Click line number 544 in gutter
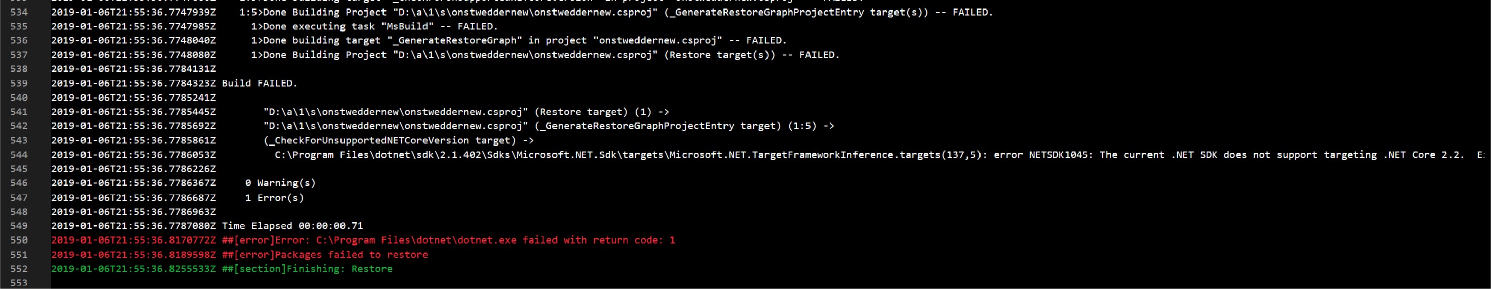Viewport: 1491px width, 289px height. pyautogui.click(x=19, y=154)
